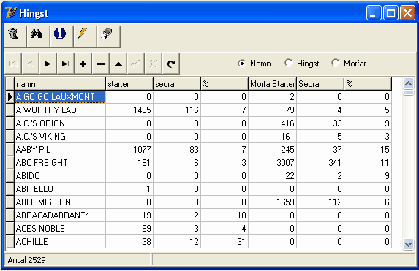Click the row indicator arrow for first row
The image size is (419, 271).
click(10, 97)
